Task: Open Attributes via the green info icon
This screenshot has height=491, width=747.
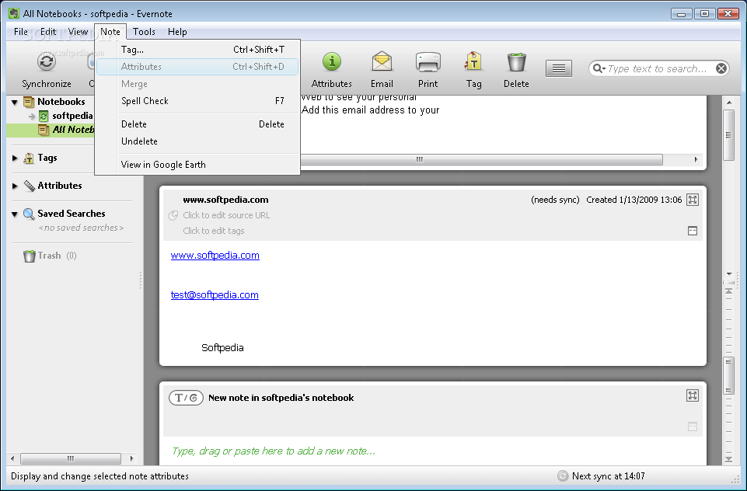Action: coord(332,62)
